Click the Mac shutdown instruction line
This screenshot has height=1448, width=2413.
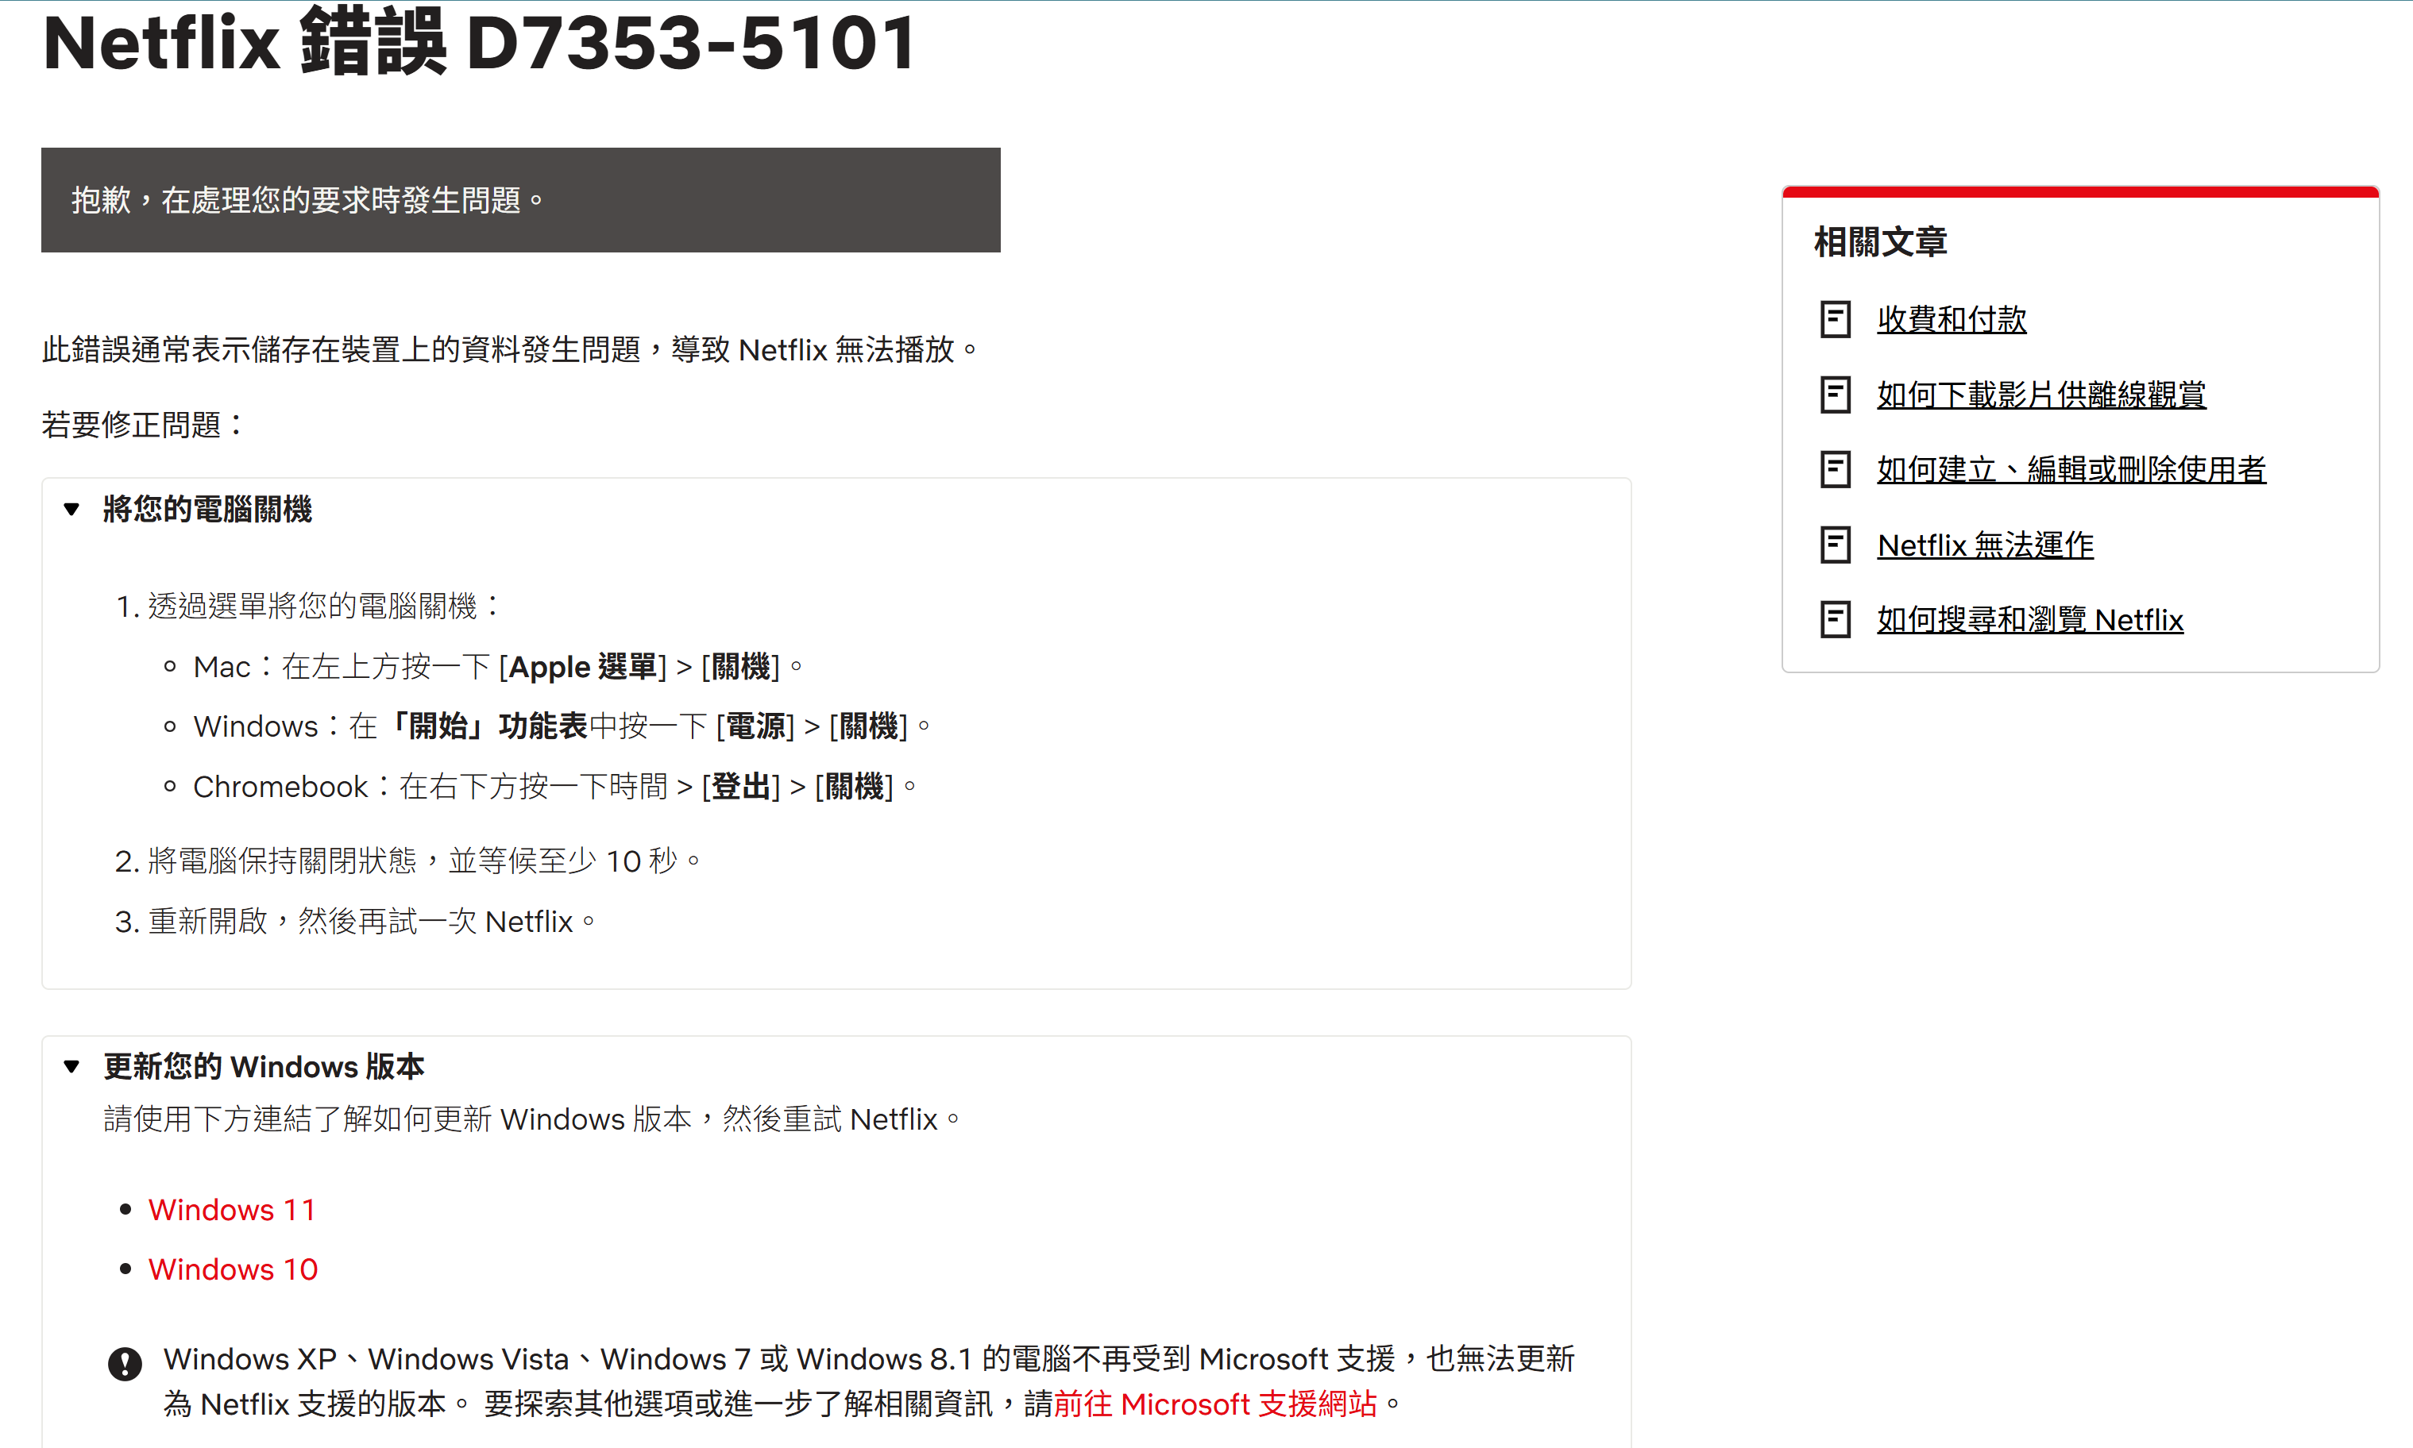pos(498,666)
